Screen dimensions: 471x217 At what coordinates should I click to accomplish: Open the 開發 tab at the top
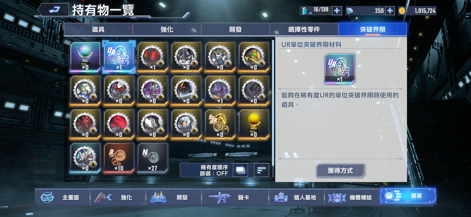point(235,29)
